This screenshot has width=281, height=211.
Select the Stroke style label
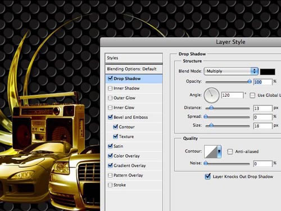coord(120,185)
